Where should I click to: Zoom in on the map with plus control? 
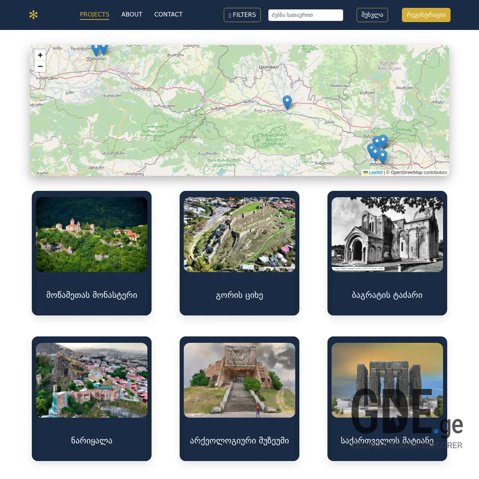[40, 55]
